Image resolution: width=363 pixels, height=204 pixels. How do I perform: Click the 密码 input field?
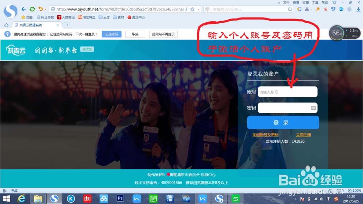pyautogui.click(x=287, y=108)
